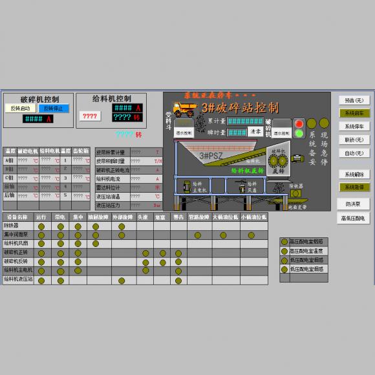Click the feeder fan (给料风扇) icon
Image resolution: width=375 pixels, height=375 pixels.
(241, 186)
